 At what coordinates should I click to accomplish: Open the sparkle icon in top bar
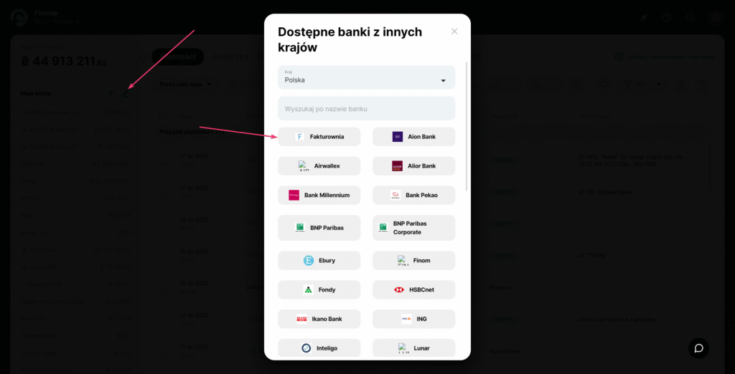tap(645, 17)
